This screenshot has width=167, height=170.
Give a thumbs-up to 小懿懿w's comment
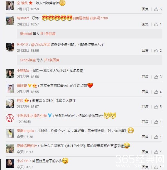pyautogui.click(x=156, y=77)
